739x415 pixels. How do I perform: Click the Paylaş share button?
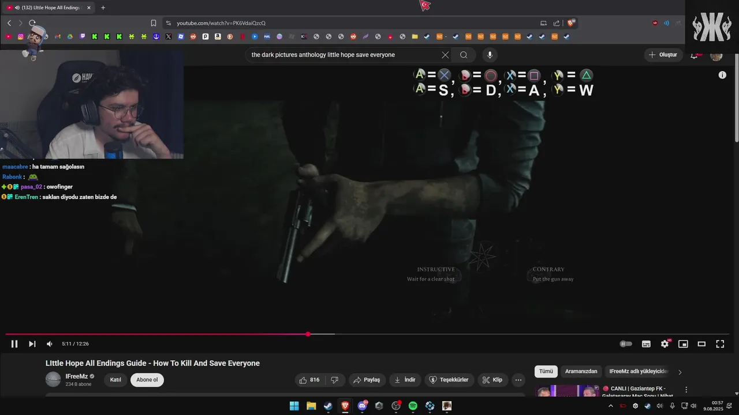[367, 380]
